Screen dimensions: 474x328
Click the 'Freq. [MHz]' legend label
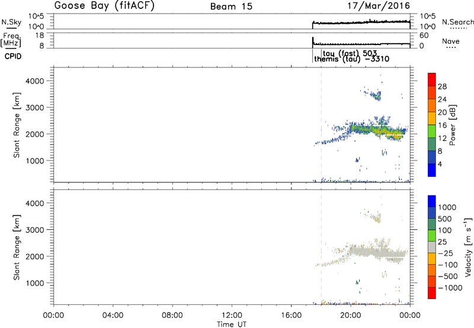tap(11, 40)
